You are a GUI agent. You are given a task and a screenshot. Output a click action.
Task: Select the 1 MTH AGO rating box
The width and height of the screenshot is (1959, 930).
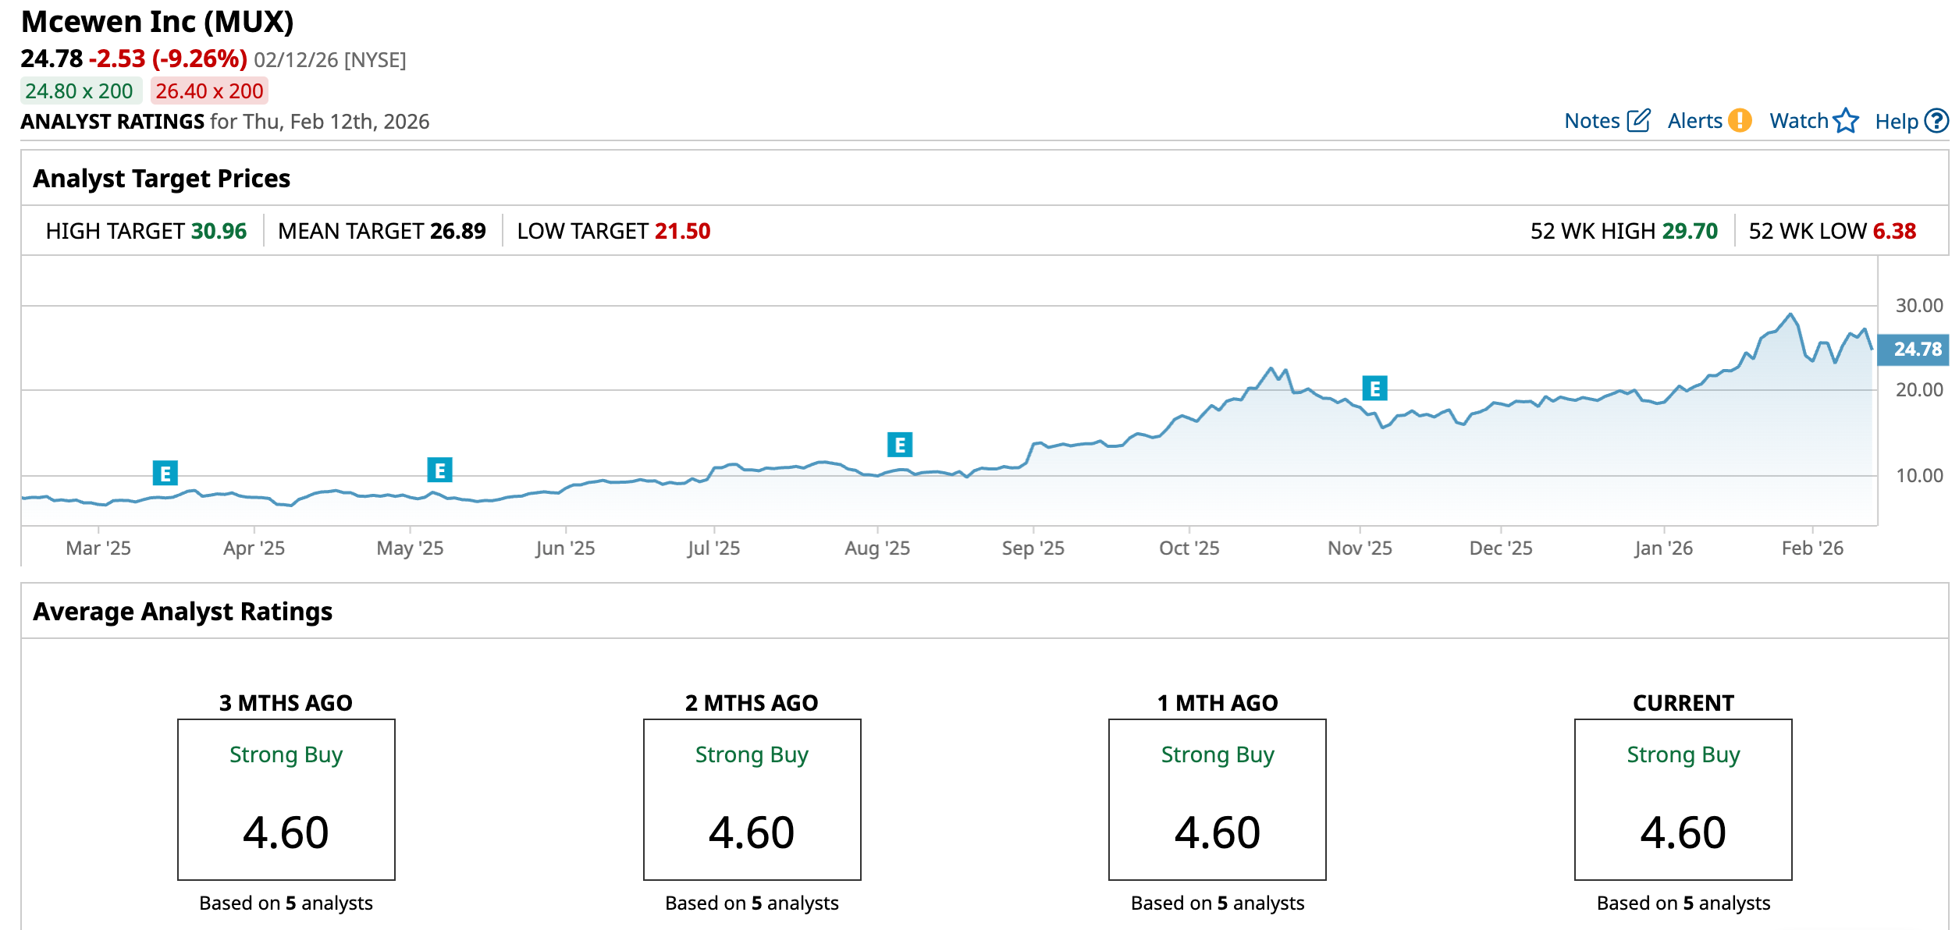coord(1217,799)
